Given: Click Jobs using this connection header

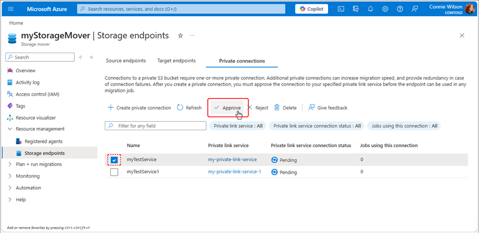Looking at the screenshot, I should (x=389, y=145).
